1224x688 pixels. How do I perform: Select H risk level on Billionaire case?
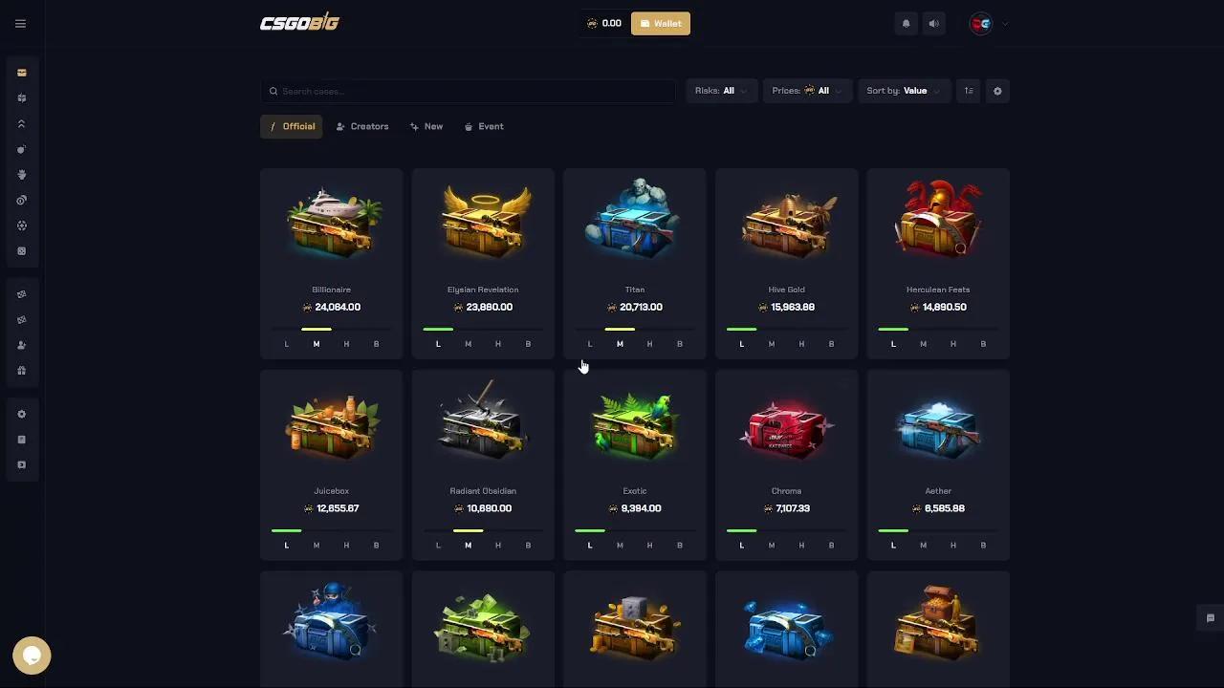pyautogui.click(x=346, y=344)
